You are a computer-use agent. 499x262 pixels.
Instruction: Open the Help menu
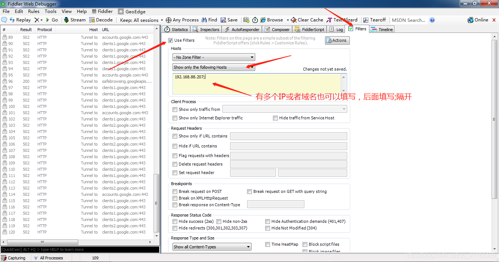click(x=82, y=11)
